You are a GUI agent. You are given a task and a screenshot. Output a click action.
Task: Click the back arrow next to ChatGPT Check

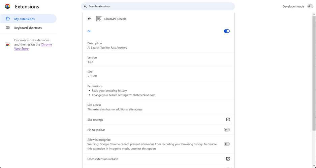click(89, 19)
